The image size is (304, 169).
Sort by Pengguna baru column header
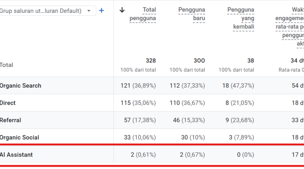click(192, 14)
